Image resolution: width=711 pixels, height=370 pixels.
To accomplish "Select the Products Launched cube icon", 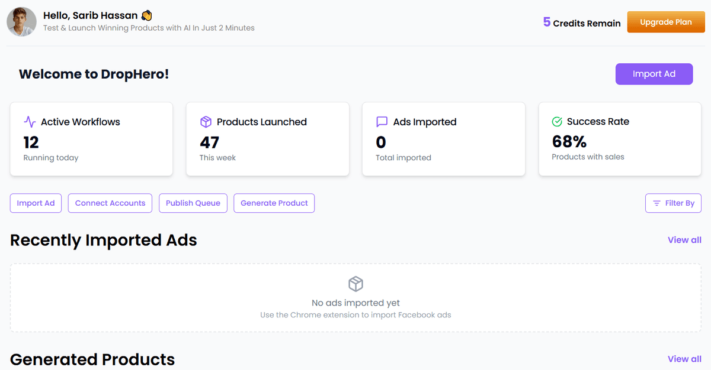I will coord(206,122).
